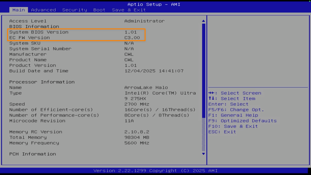Click the F1: General Help hint
The height and width of the screenshot is (175, 311).
233,115
